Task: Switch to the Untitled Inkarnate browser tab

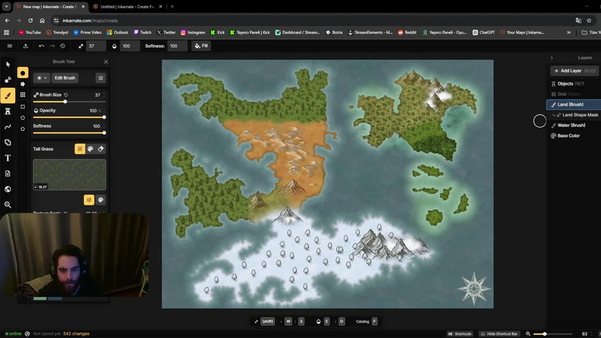Action: 127,7
